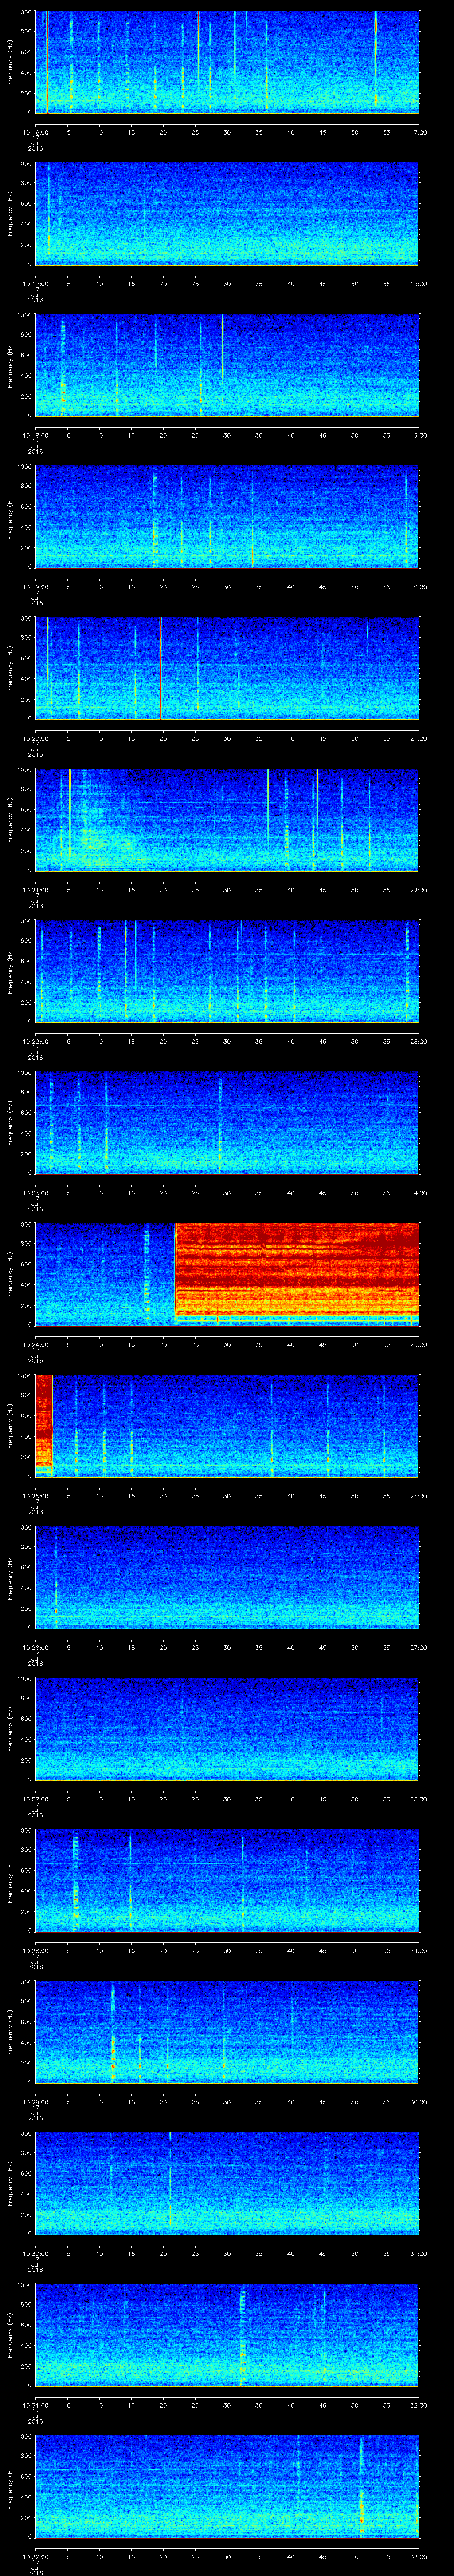Click the "10:28:00" start time label
Screen dimensions: 454x2576
[36, 1950]
